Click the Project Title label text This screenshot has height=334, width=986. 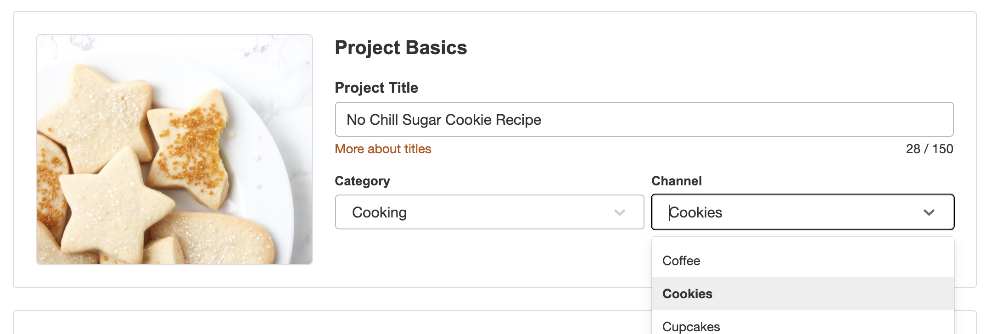pos(376,87)
